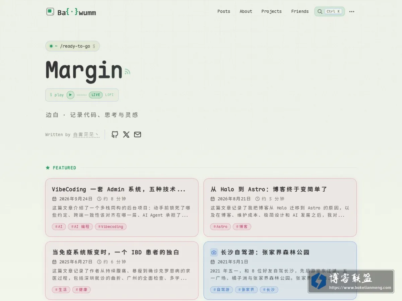Click the date 2021年5月1日
Viewport: 402px width, 301px height.
click(233, 262)
